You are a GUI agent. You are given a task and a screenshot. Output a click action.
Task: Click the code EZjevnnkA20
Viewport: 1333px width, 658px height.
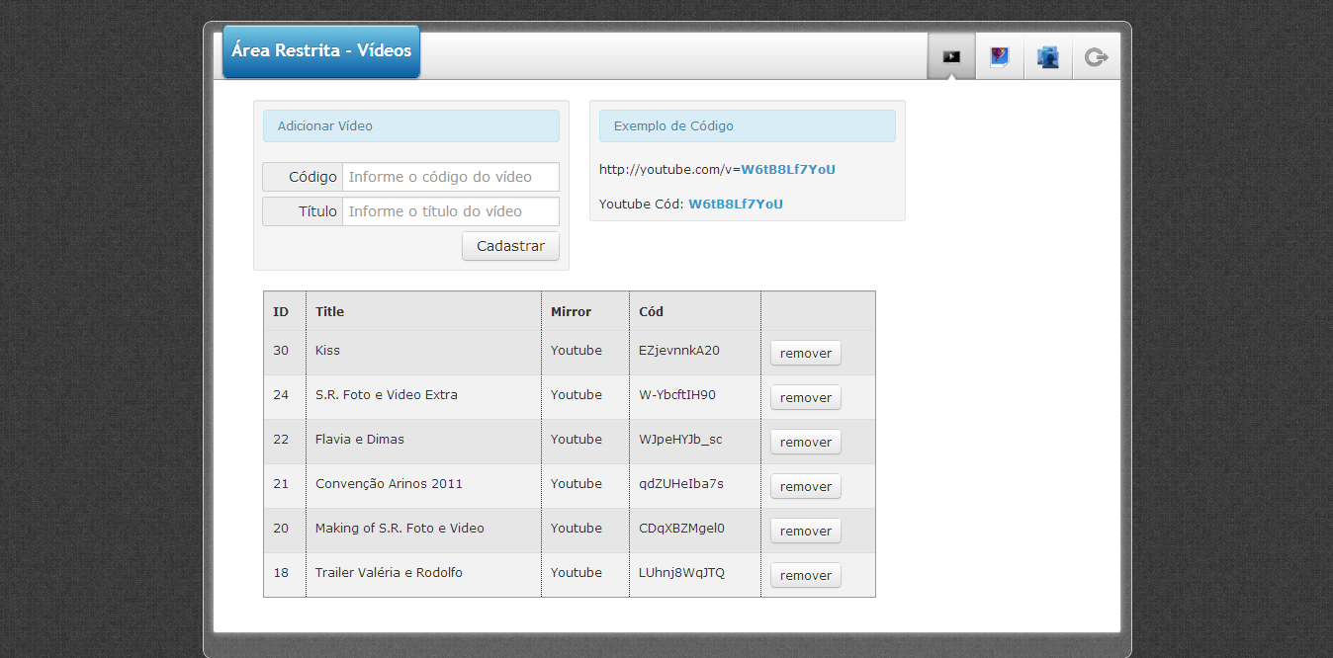(x=679, y=351)
